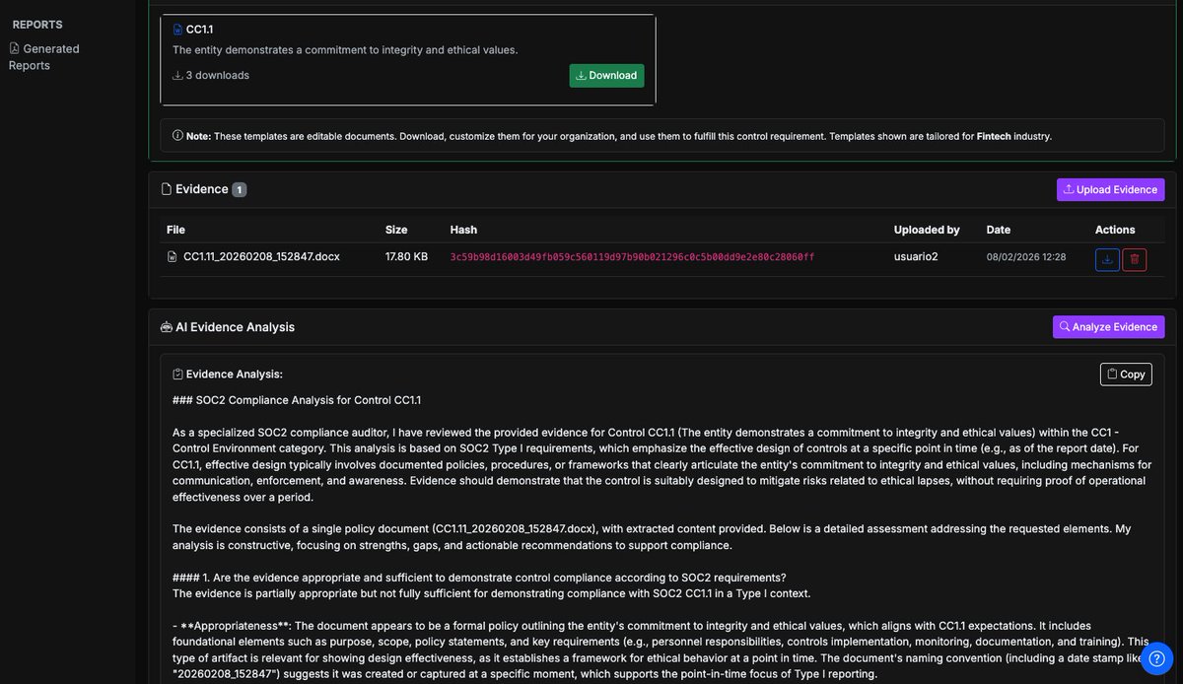This screenshot has width=1183, height=684.
Task: Click the SOC2 Compliance Analysis heading line
Action: click(297, 400)
